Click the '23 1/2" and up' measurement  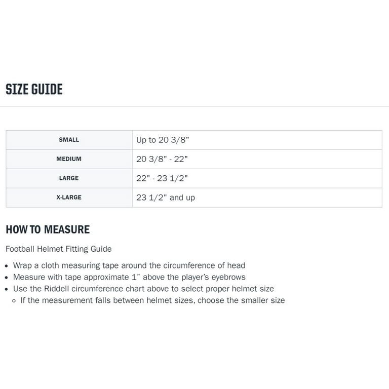[x=166, y=198]
